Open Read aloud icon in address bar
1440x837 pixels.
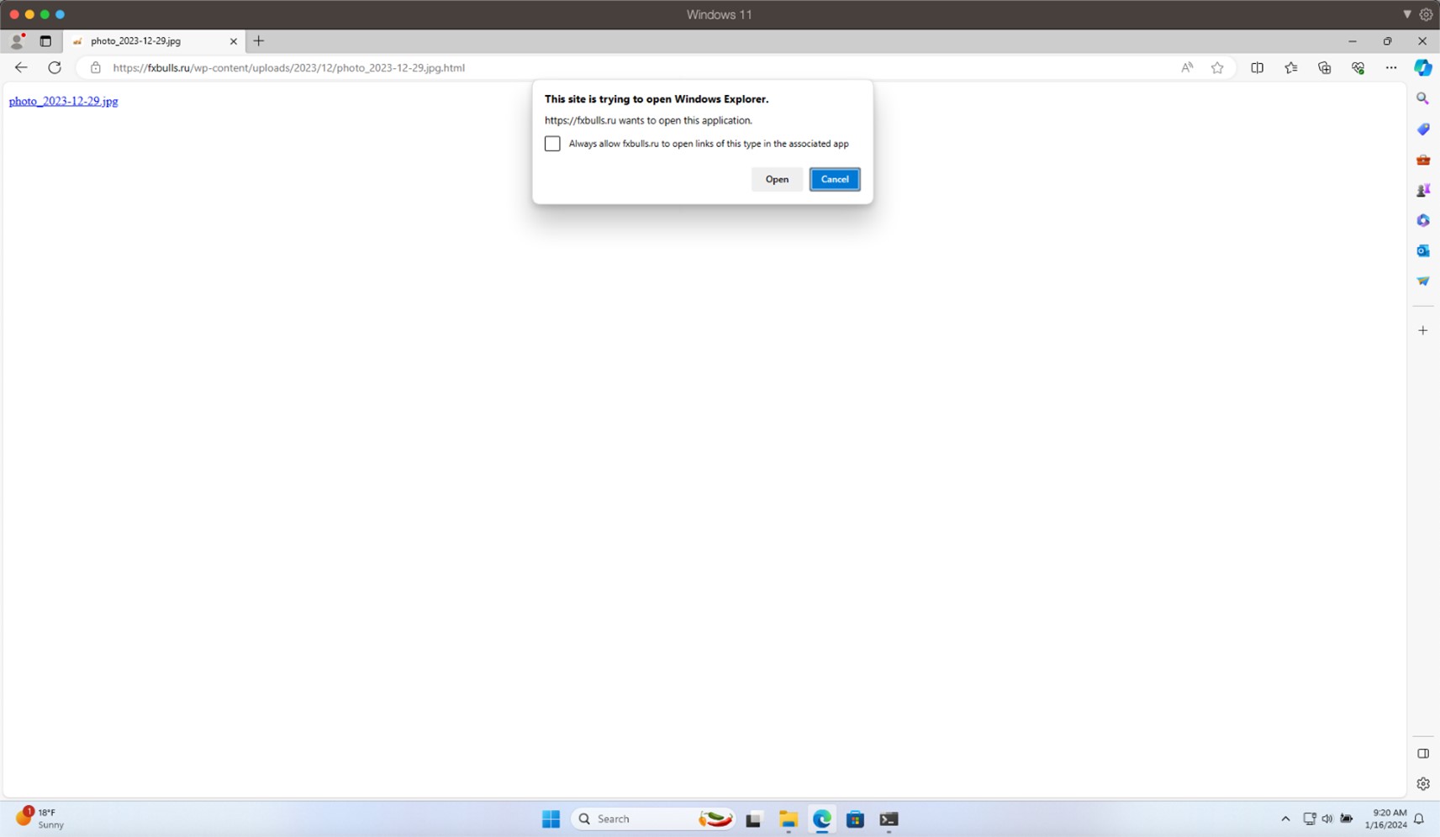(x=1186, y=67)
